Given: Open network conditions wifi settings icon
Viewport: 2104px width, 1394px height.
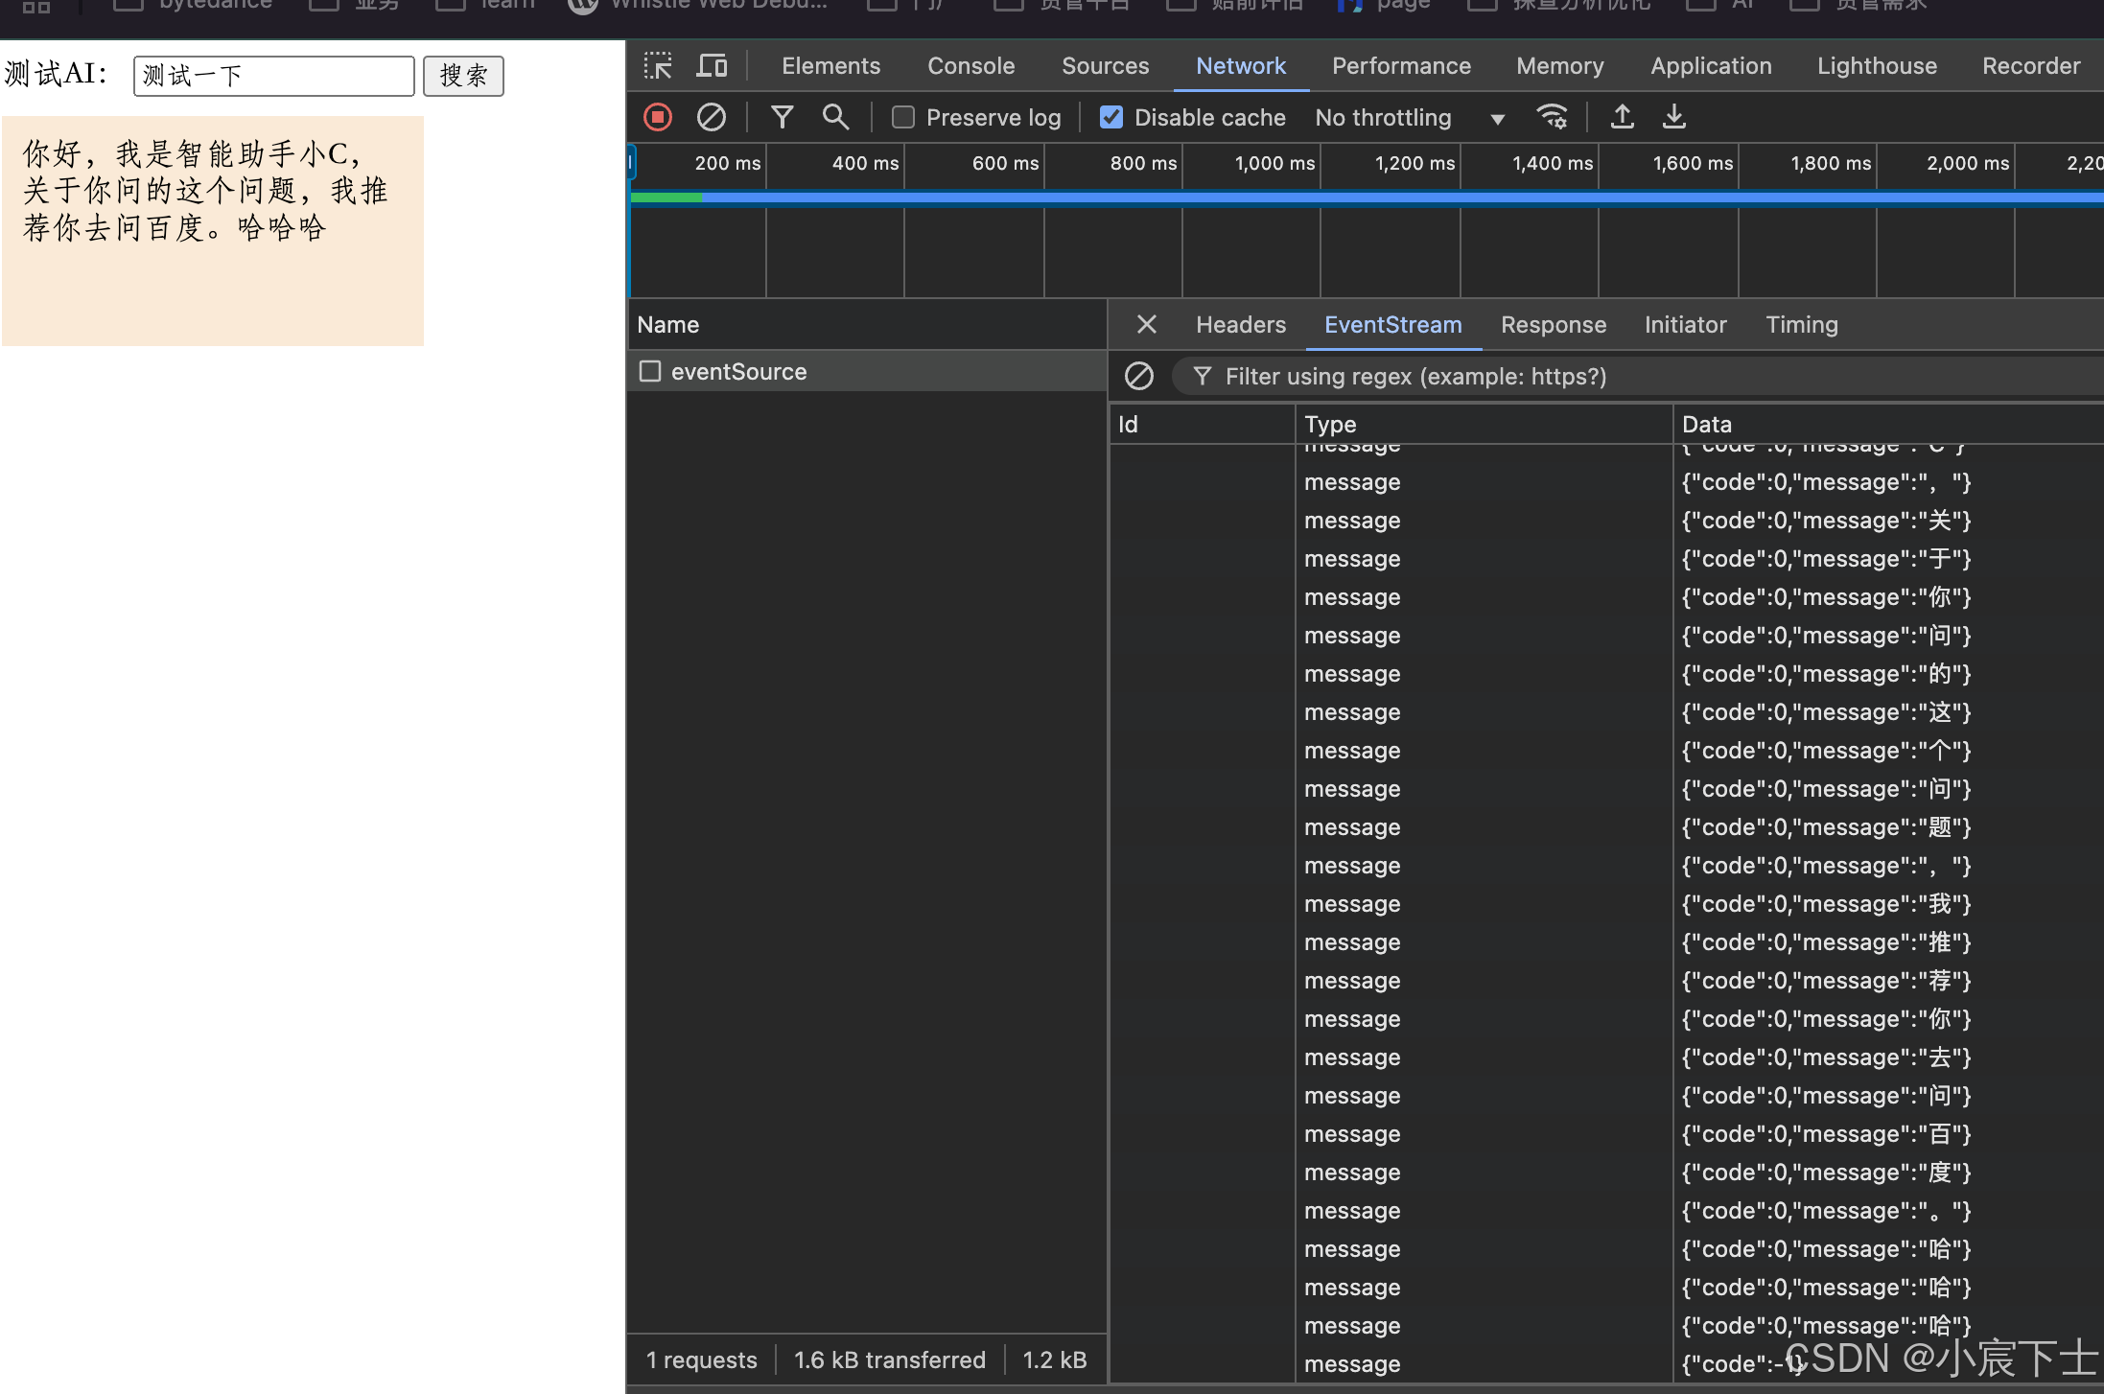Looking at the screenshot, I should click(x=1552, y=117).
